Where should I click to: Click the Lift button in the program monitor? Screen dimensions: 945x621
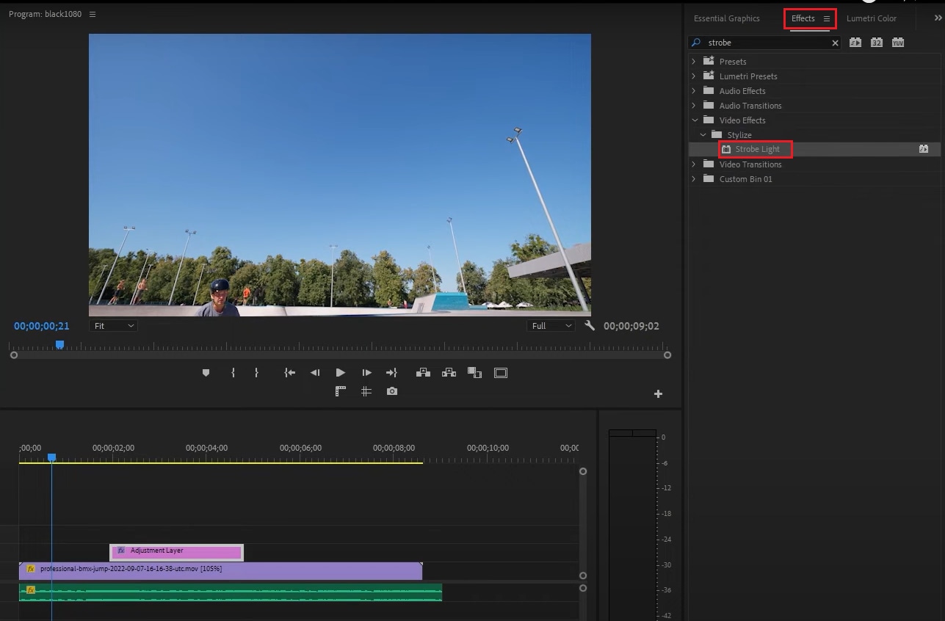[423, 373]
